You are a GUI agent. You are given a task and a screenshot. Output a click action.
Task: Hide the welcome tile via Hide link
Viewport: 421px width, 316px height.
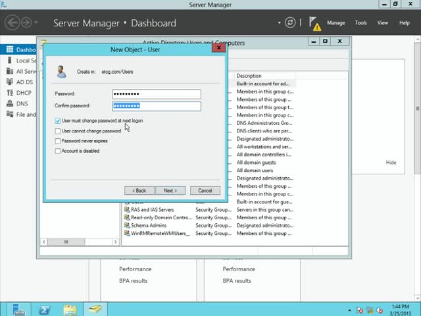[391, 163]
